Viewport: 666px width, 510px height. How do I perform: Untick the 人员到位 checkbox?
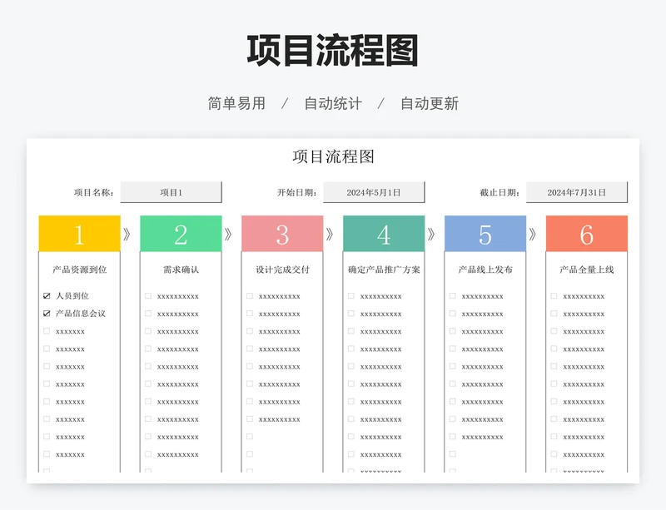pyautogui.click(x=47, y=296)
